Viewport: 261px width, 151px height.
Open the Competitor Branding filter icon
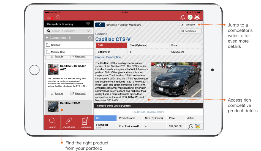(88, 24)
